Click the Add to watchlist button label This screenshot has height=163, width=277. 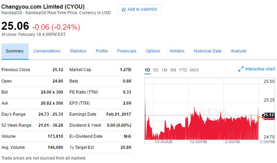tap(142, 9)
